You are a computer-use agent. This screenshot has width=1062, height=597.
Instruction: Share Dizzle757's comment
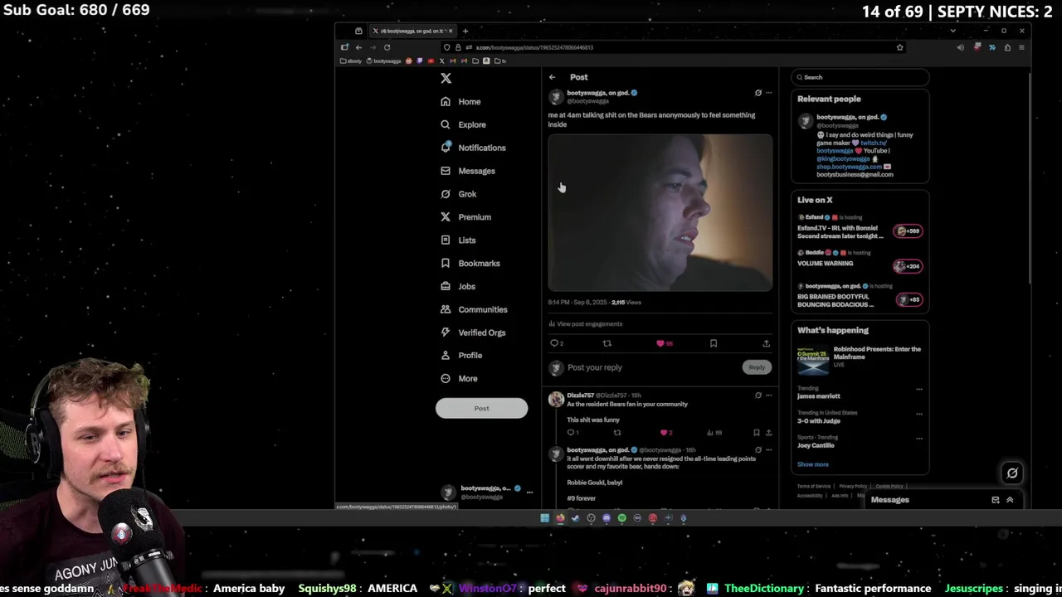(768, 433)
